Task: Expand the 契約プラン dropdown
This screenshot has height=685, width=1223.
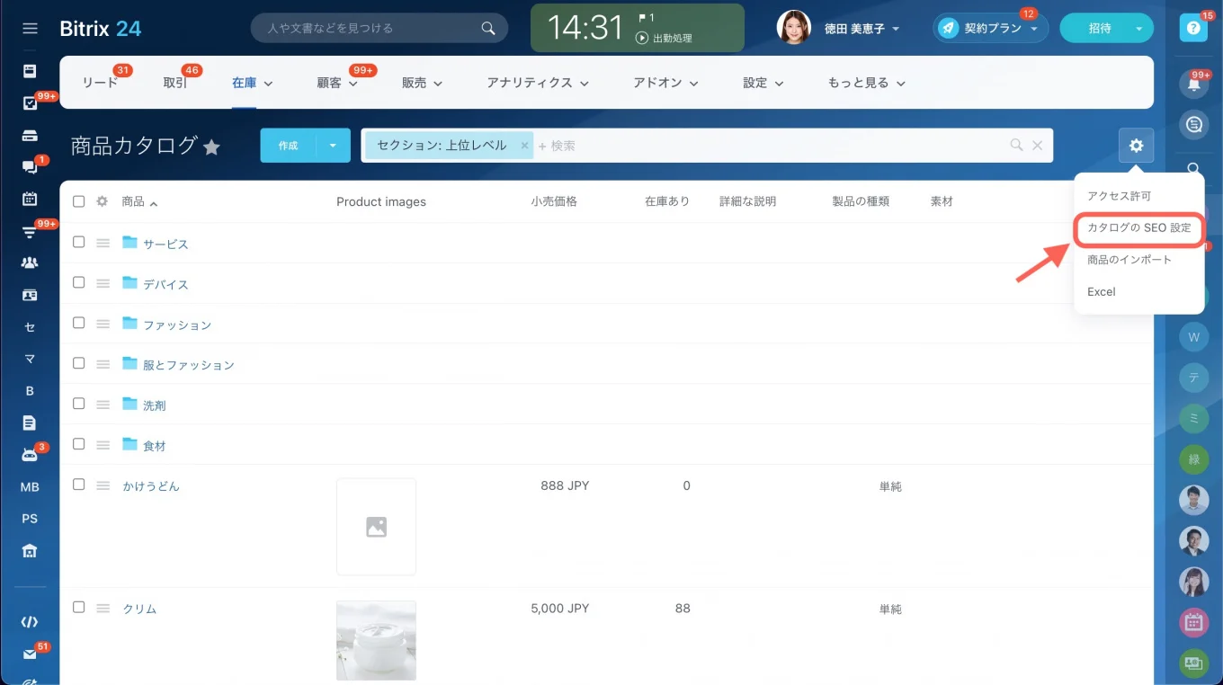Action: pyautogui.click(x=990, y=28)
